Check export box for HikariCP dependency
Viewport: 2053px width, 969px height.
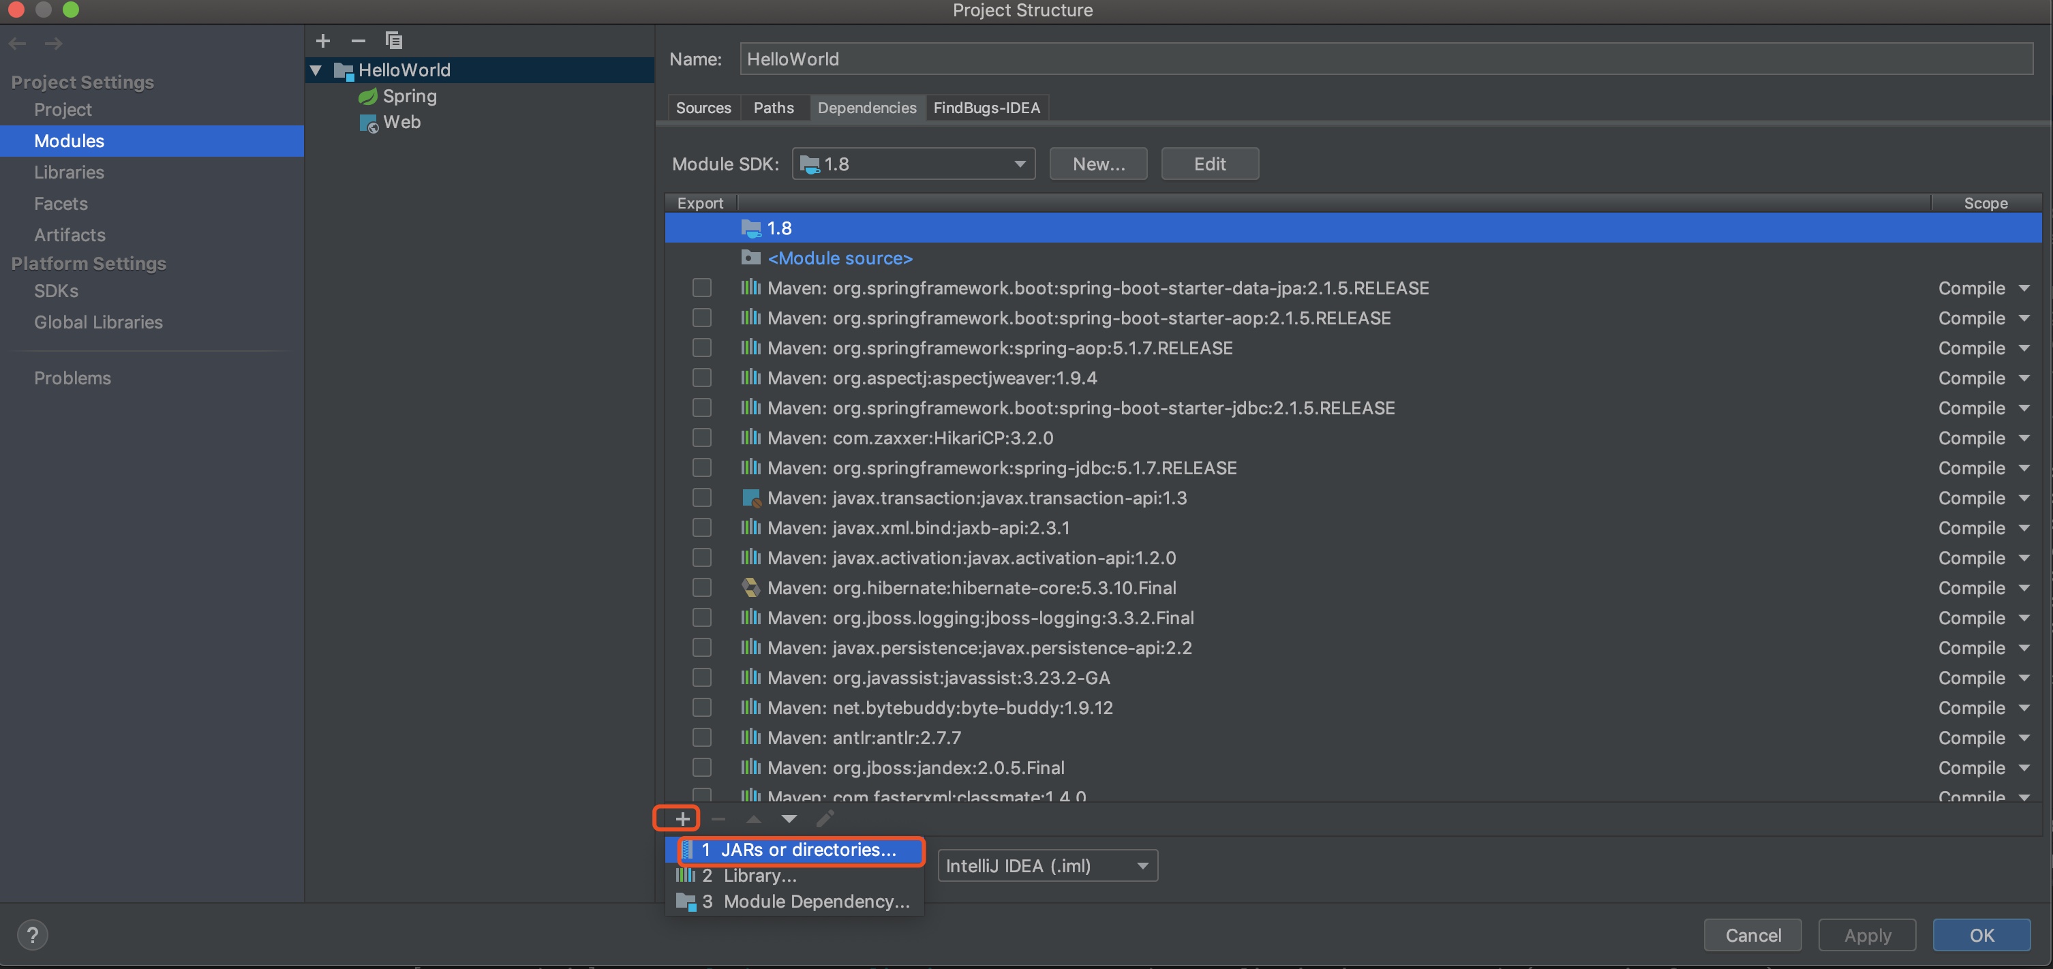(x=701, y=437)
